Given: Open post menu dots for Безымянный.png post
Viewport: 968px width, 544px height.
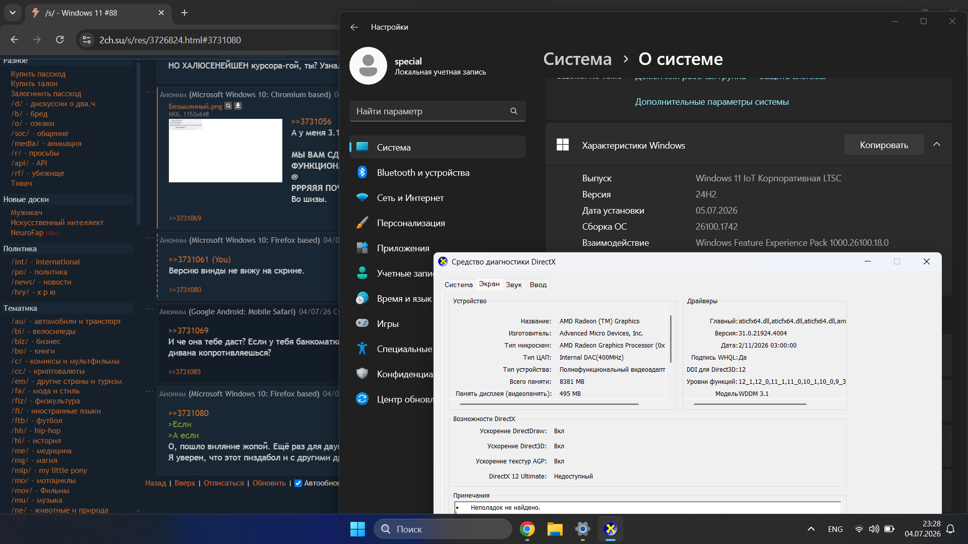Looking at the screenshot, I should tap(150, 92).
